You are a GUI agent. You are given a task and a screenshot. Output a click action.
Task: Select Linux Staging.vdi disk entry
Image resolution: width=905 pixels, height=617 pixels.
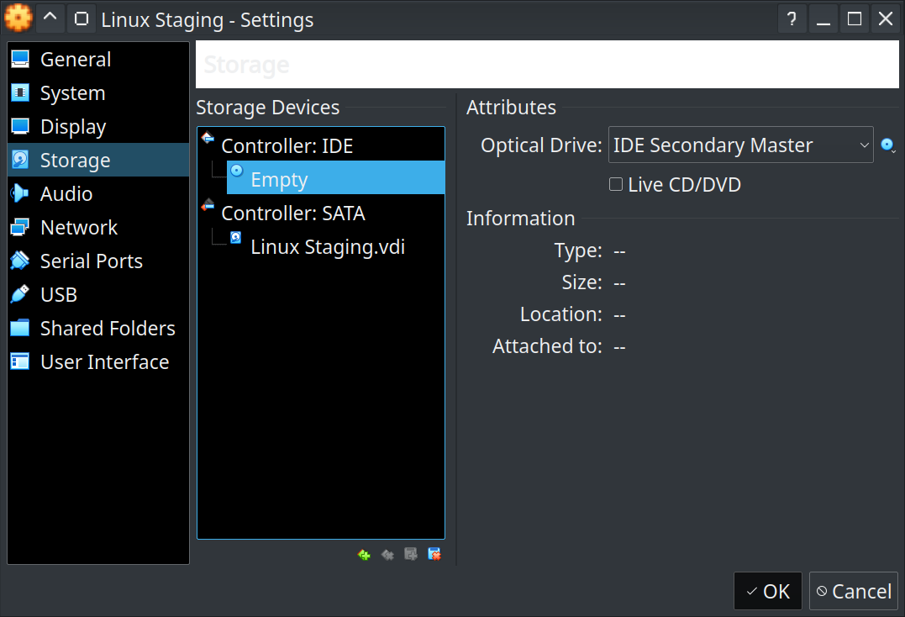click(x=328, y=247)
